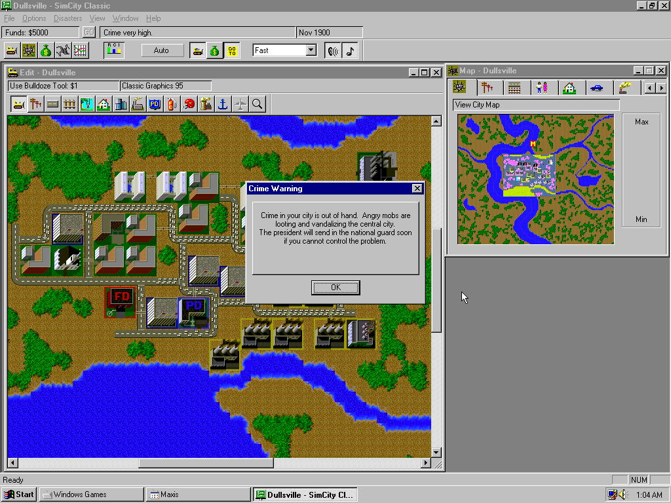Screen dimensions: 671x503
Task: Select the Airport airplane tool
Action: coord(240,104)
